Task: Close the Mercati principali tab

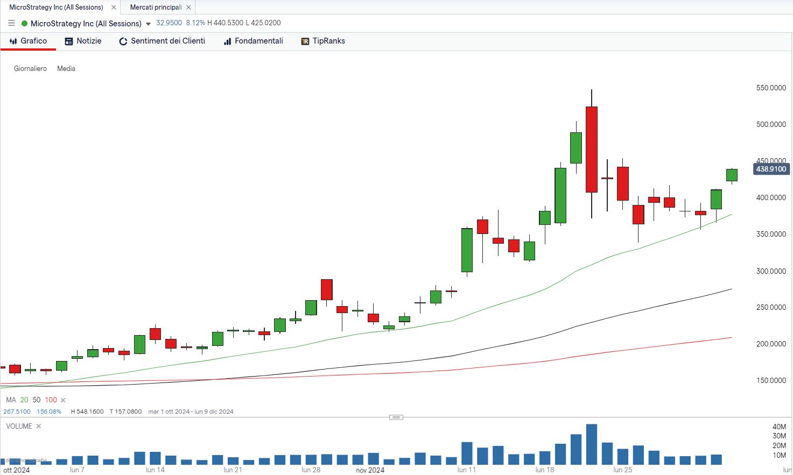Action: coord(188,8)
